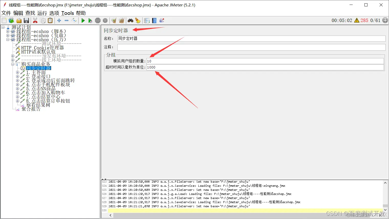Viewport: 389px width, 219px height.
Task: Expand 线程组-ecshop（负载） thread group
Action: point(8,35)
